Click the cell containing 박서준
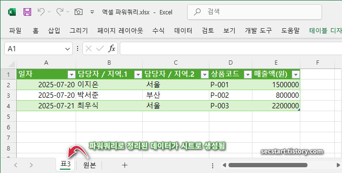This screenshot has width=342, height=173. (x=109, y=95)
